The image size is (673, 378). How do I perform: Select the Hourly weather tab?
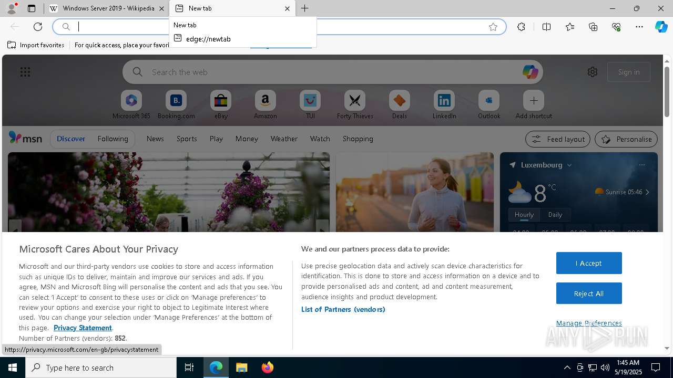[524, 214]
